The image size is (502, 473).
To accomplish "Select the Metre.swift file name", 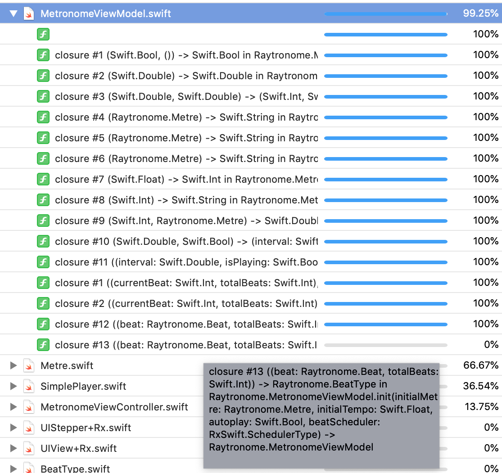I will [67, 365].
